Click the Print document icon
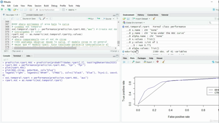This screenshot has width=219, height=123. (31, 10)
